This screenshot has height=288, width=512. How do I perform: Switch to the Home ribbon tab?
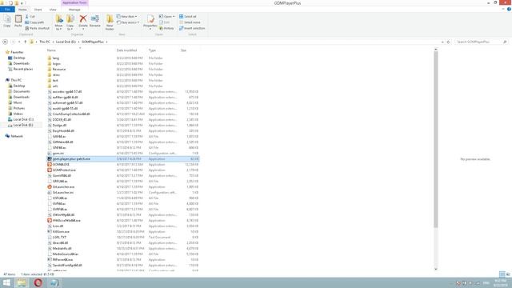[x=22, y=10]
